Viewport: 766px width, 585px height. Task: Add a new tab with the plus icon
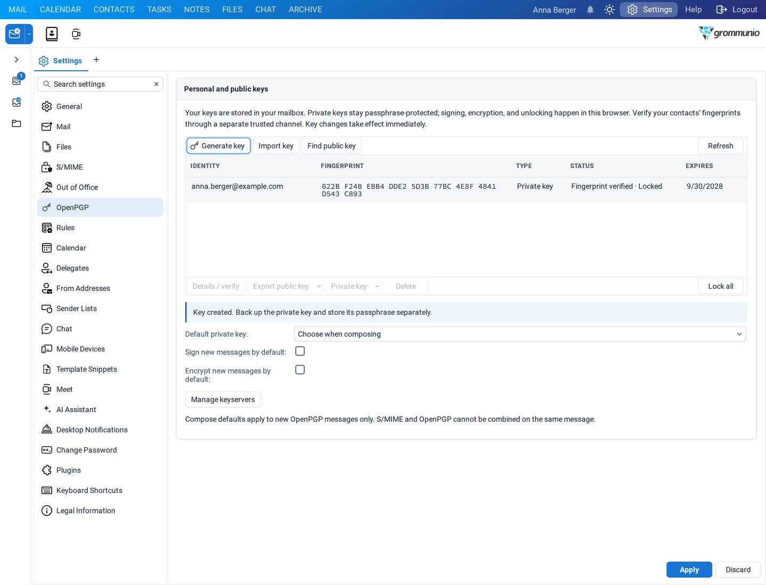point(96,60)
